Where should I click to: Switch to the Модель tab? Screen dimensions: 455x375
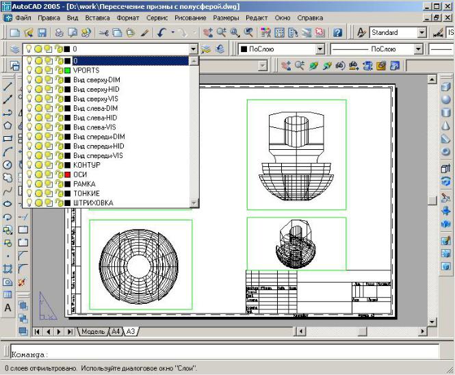pyautogui.click(x=93, y=331)
